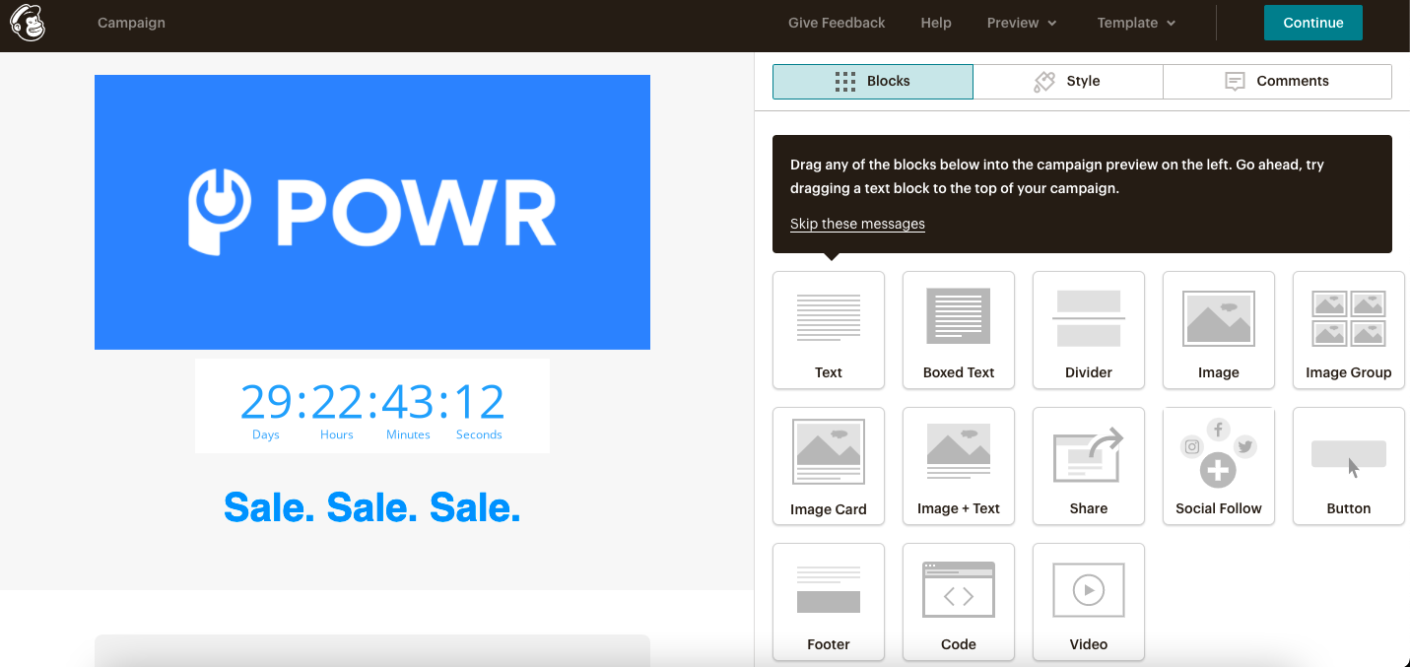The width and height of the screenshot is (1410, 667).
Task: Switch to the Style tab
Action: (x=1068, y=82)
